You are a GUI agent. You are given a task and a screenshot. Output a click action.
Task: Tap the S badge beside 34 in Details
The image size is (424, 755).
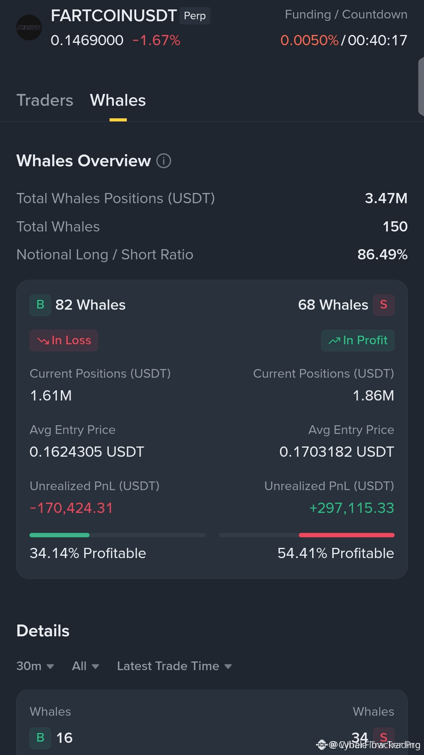[384, 737]
